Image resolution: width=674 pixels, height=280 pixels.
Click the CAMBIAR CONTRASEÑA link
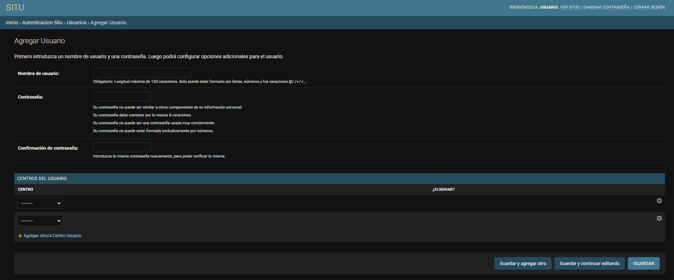pyautogui.click(x=606, y=7)
